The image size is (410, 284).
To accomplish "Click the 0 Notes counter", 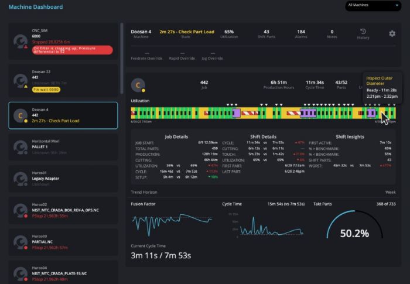I will 332,34.
